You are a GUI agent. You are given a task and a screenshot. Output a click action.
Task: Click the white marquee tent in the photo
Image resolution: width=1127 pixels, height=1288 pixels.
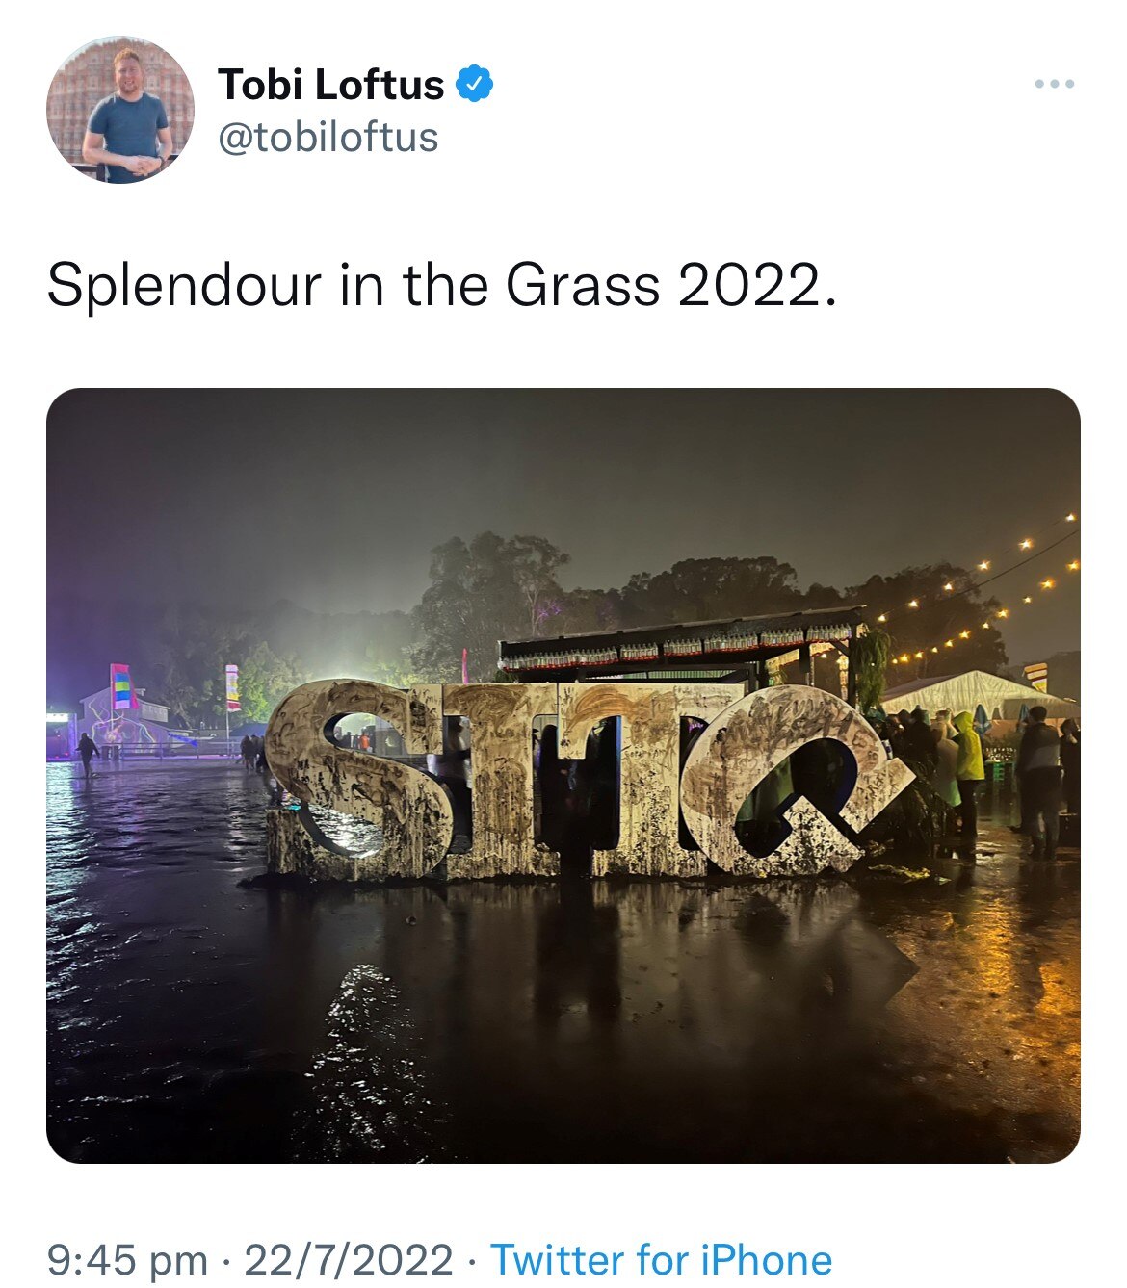pyautogui.click(x=971, y=693)
